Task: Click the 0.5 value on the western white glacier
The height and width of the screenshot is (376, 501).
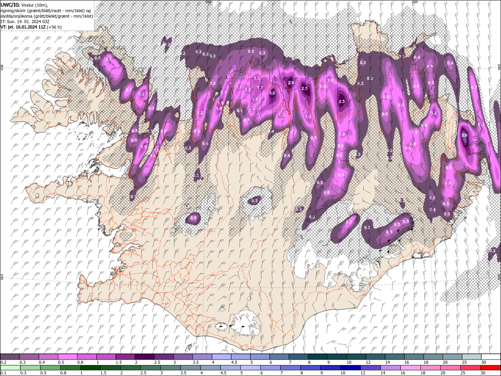Action: point(193,218)
